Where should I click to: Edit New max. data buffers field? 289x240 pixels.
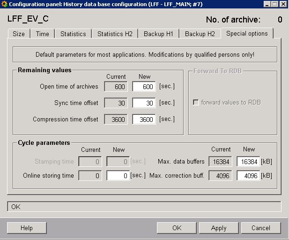248,162
